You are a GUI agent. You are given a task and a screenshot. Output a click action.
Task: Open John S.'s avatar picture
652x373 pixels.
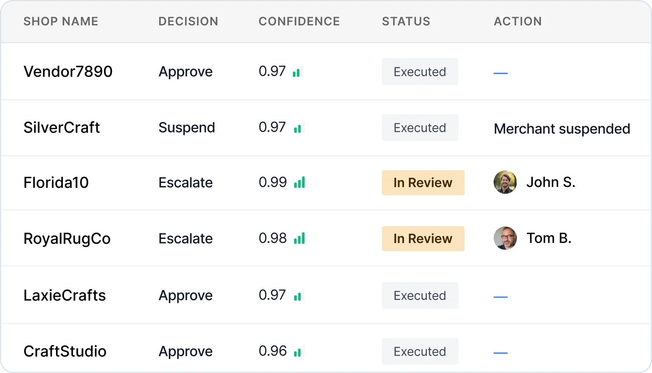click(x=505, y=183)
